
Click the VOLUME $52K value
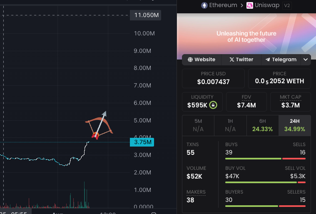(194, 176)
